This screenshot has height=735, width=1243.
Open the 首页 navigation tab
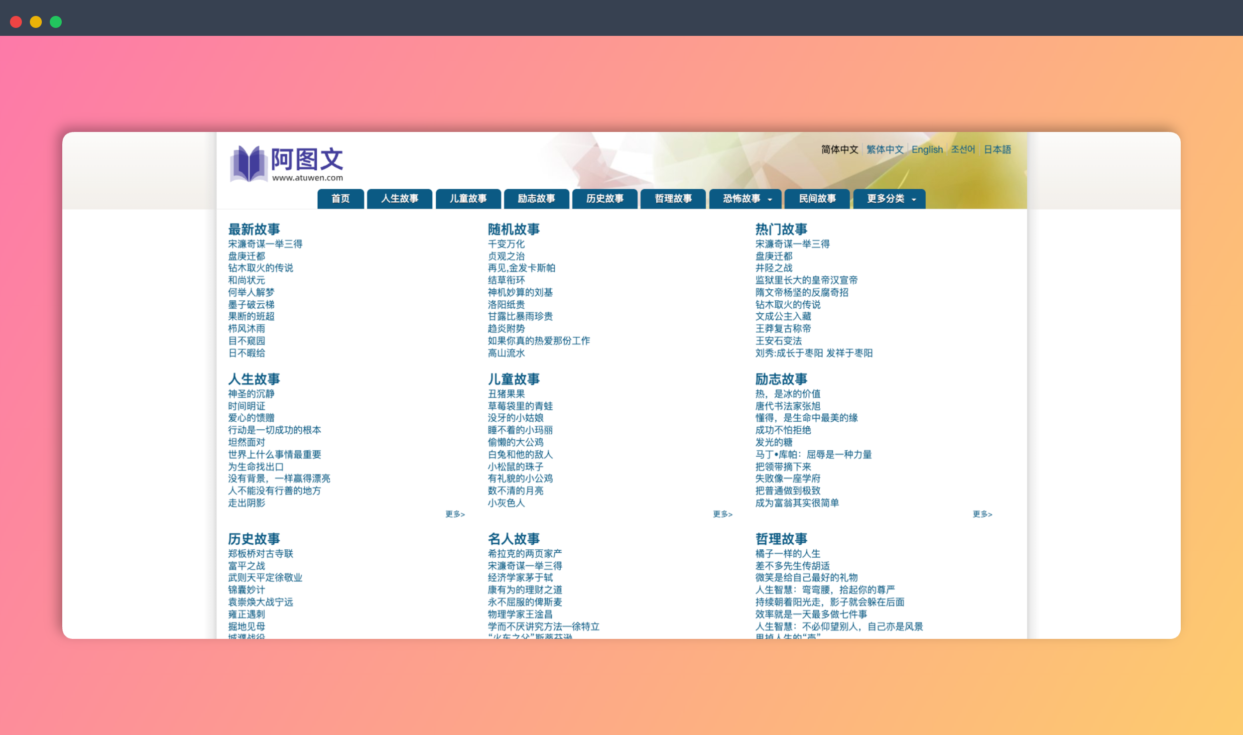coord(341,199)
